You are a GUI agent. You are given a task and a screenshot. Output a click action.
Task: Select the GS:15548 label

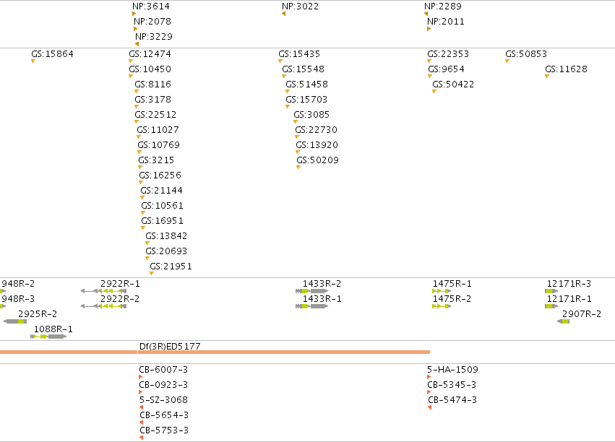[x=304, y=69]
